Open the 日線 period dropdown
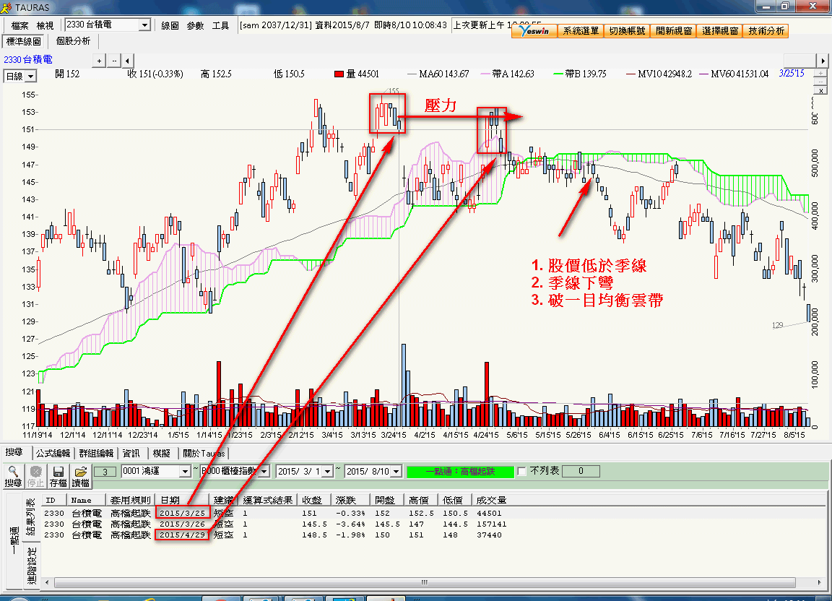The width and height of the screenshot is (832, 601). [31, 77]
